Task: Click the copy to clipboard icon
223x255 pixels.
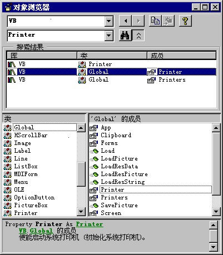Action: coord(155,21)
